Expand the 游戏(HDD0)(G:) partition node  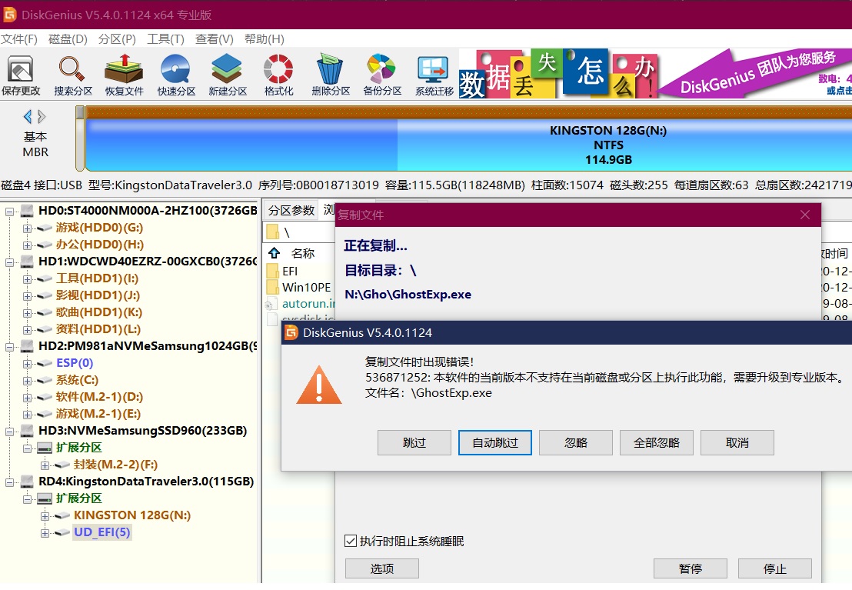coord(27,228)
